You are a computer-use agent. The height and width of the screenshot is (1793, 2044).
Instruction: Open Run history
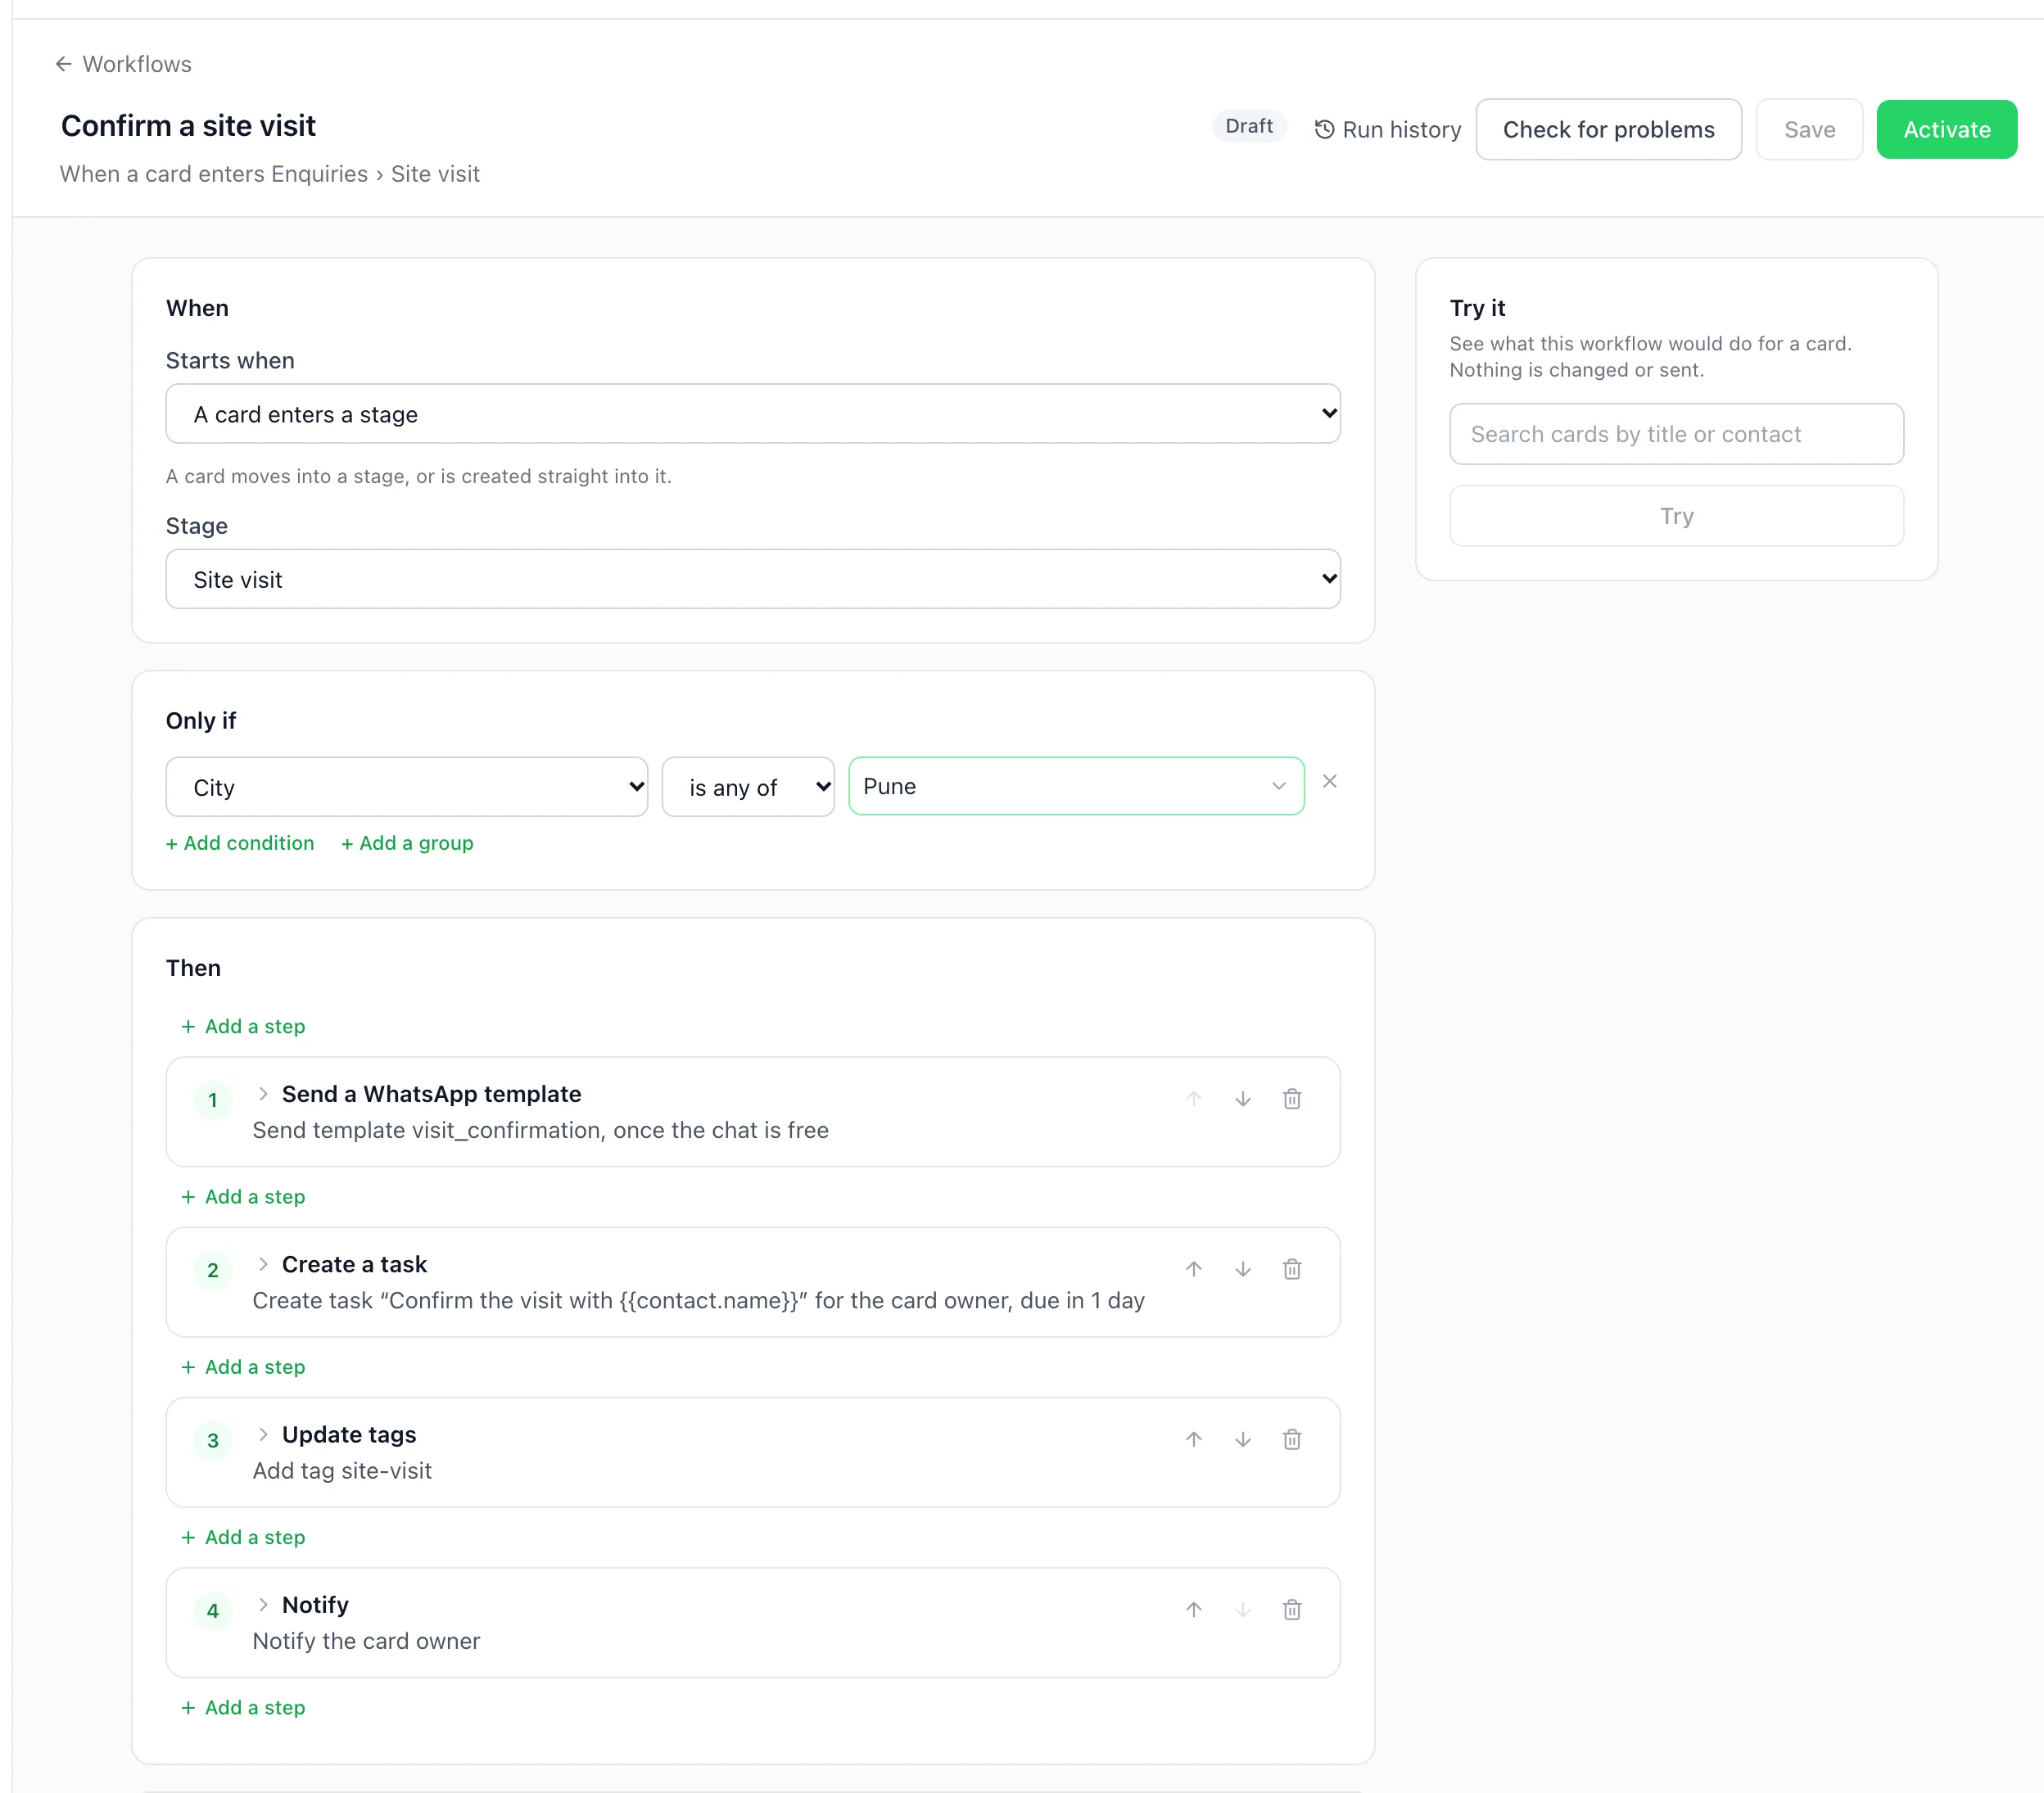1387,130
